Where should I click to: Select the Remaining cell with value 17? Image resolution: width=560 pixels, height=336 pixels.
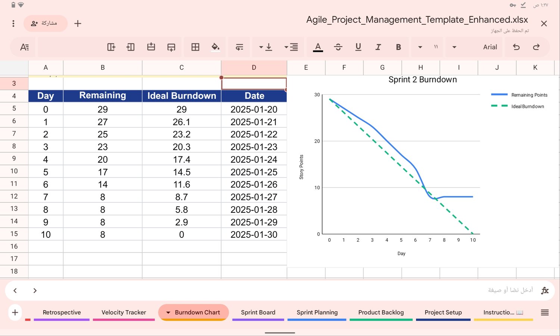tap(103, 172)
